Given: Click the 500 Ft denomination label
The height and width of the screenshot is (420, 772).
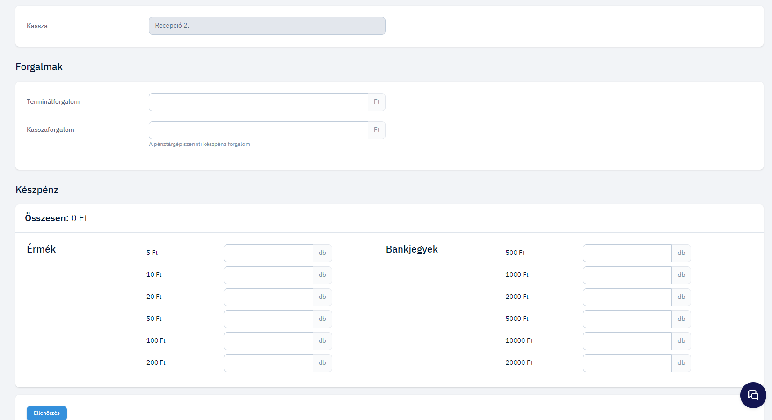Looking at the screenshot, I should pos(515,253).
